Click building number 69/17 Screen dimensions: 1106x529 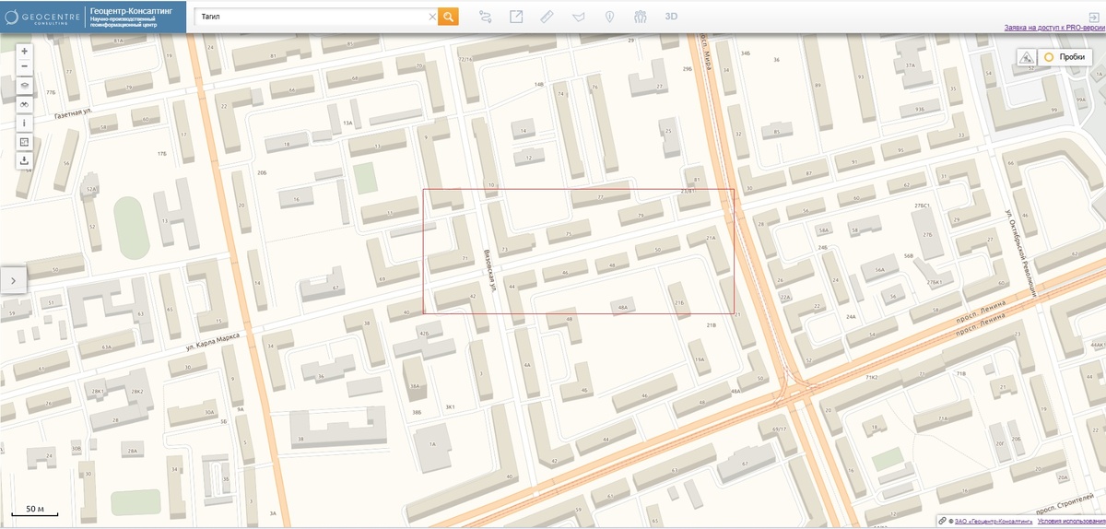tap(779, 429)
